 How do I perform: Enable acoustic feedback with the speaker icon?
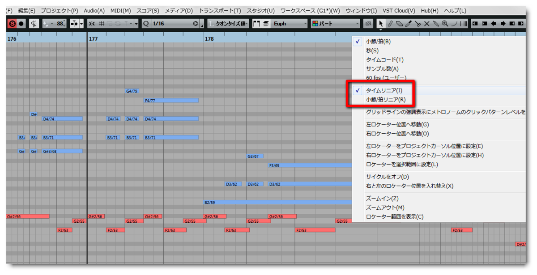(x=34, y=24)
